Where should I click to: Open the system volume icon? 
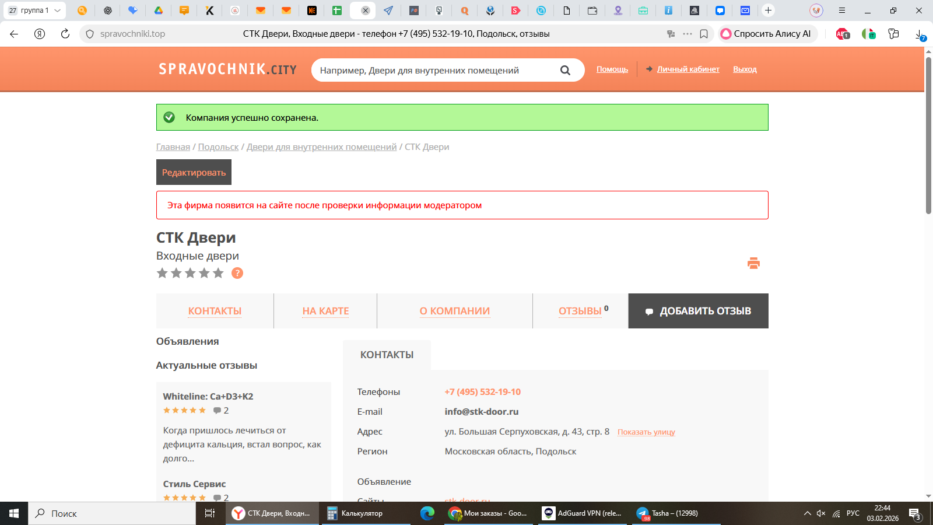[821, 513]
